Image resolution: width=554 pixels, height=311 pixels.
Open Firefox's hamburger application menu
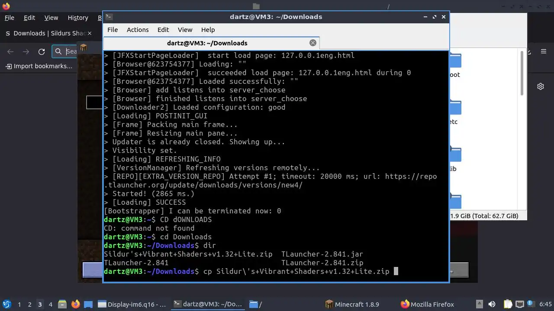[544, 51]
